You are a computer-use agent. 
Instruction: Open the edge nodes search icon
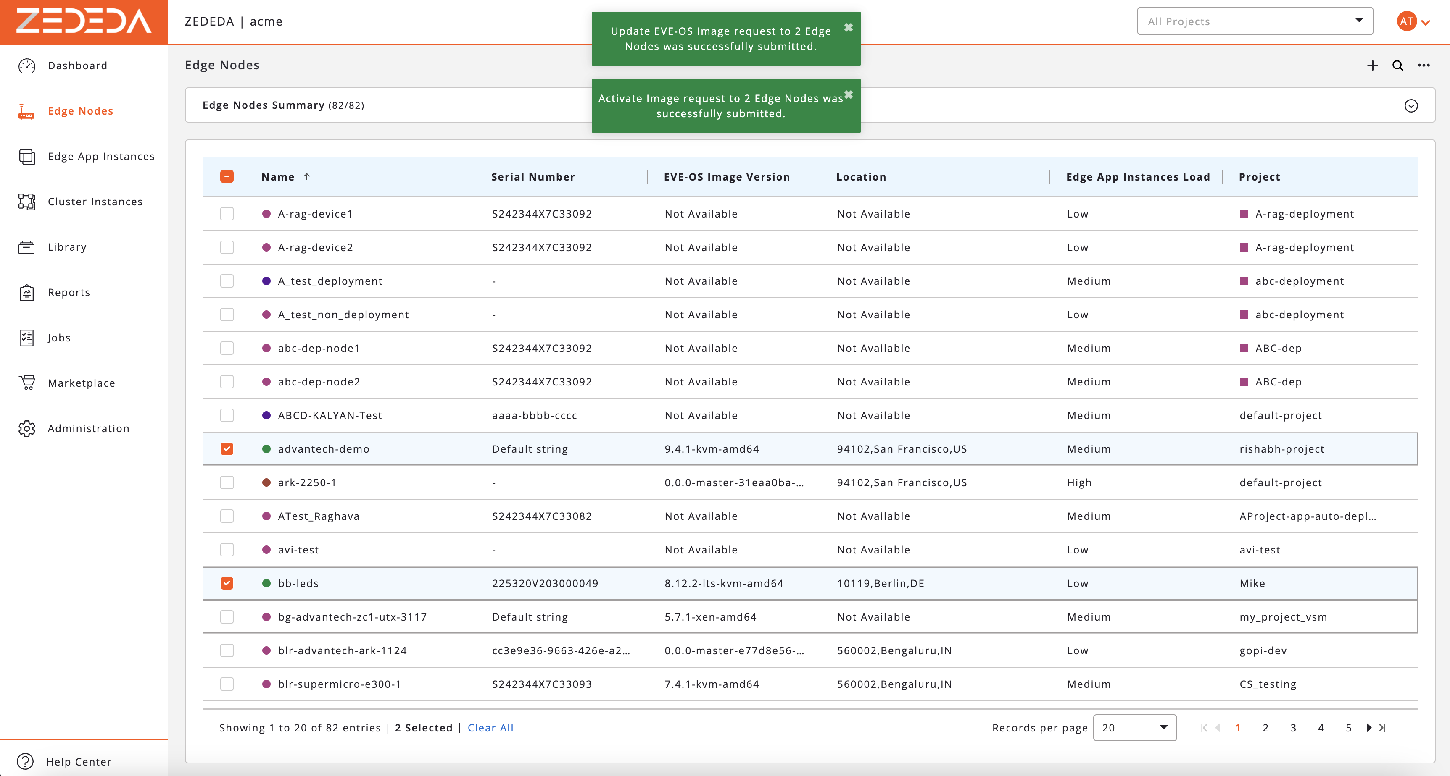(1398, 66)
